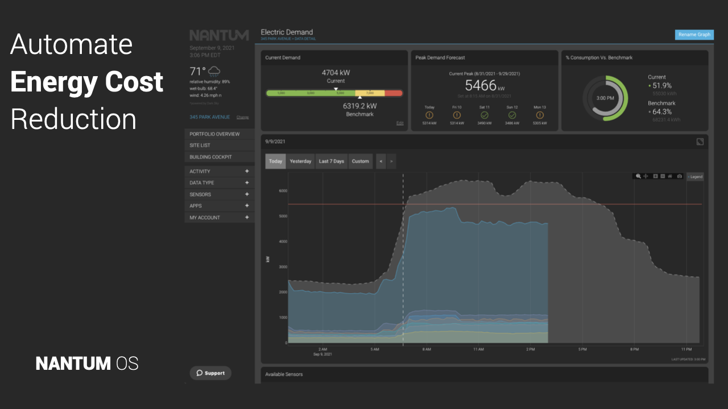This screenshot has height=409, width=728.
Task: Expand the Sensors section
Action: click(220, 194)
